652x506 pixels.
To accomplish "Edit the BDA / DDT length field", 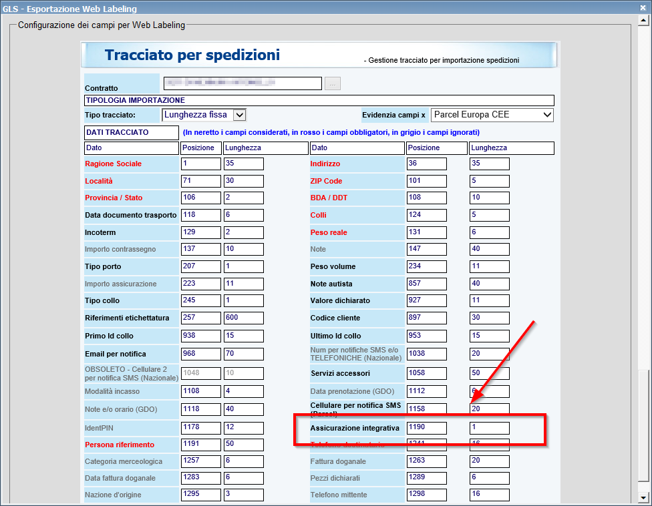I will [490, 198].
